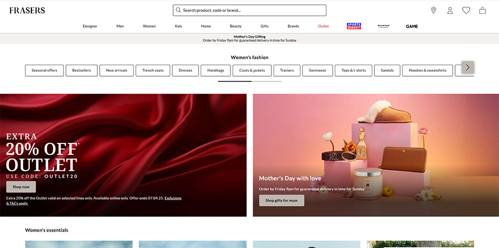Click the search magnifier icon
Viewport: 499px width, 248px height.
click(x=178, y=10)
